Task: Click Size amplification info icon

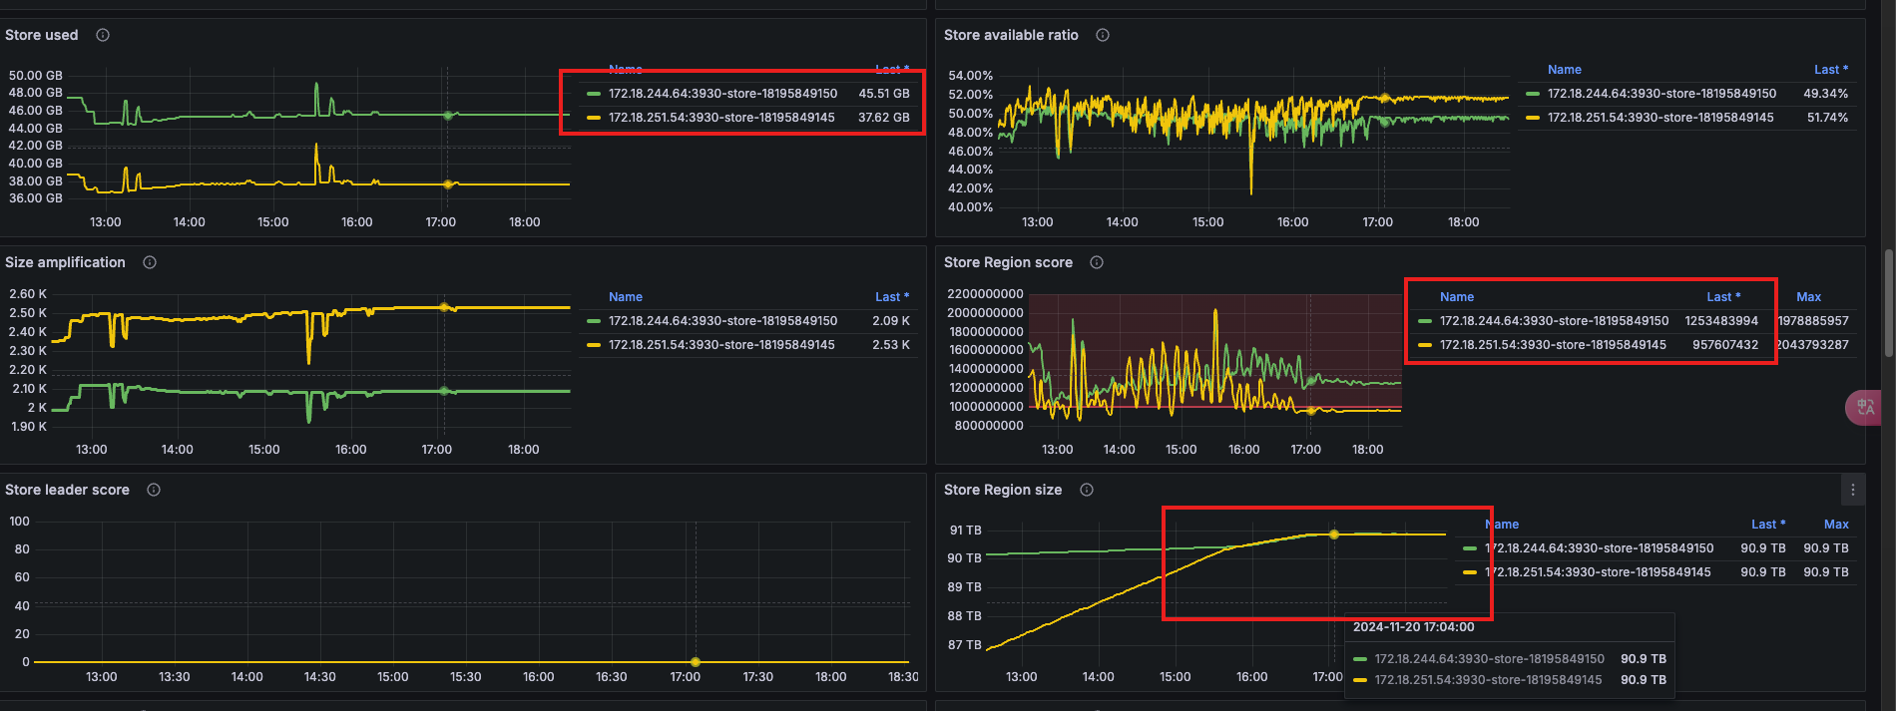Action: [x=150, y=262]
